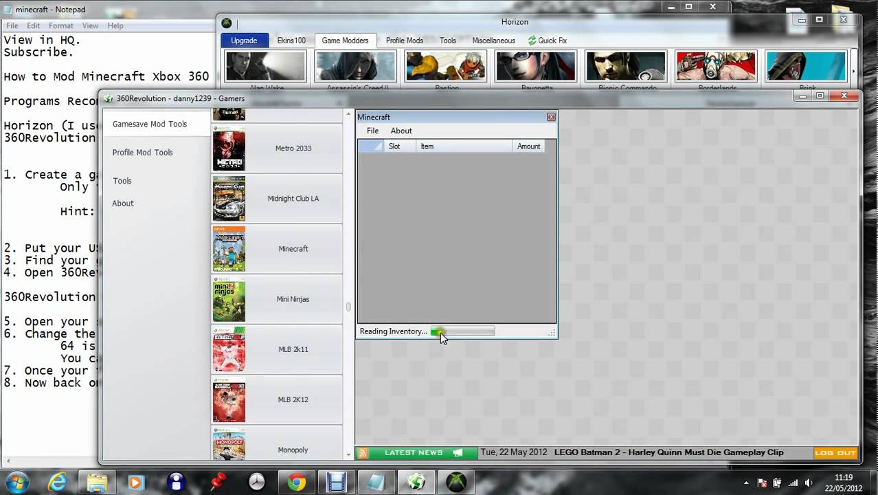Click the red pushpin icon on taskbar
878x495 pixels.
[218, 482]
